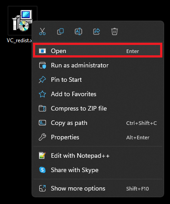
Task: Click the Share icon
Action: pyautogui.click(x=96, y=31)
